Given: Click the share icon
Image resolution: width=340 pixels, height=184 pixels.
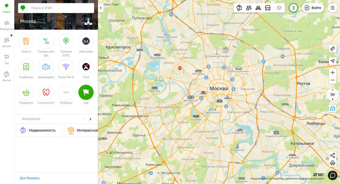Looking at the screenshot, I should 332,155.
